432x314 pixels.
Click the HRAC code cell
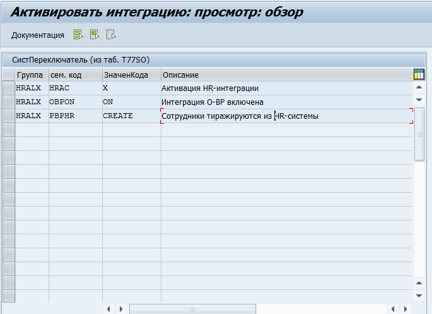(76, 88)
